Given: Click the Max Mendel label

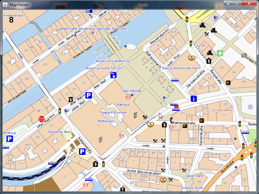Looking at the screenshot, I should coord(132,91).
